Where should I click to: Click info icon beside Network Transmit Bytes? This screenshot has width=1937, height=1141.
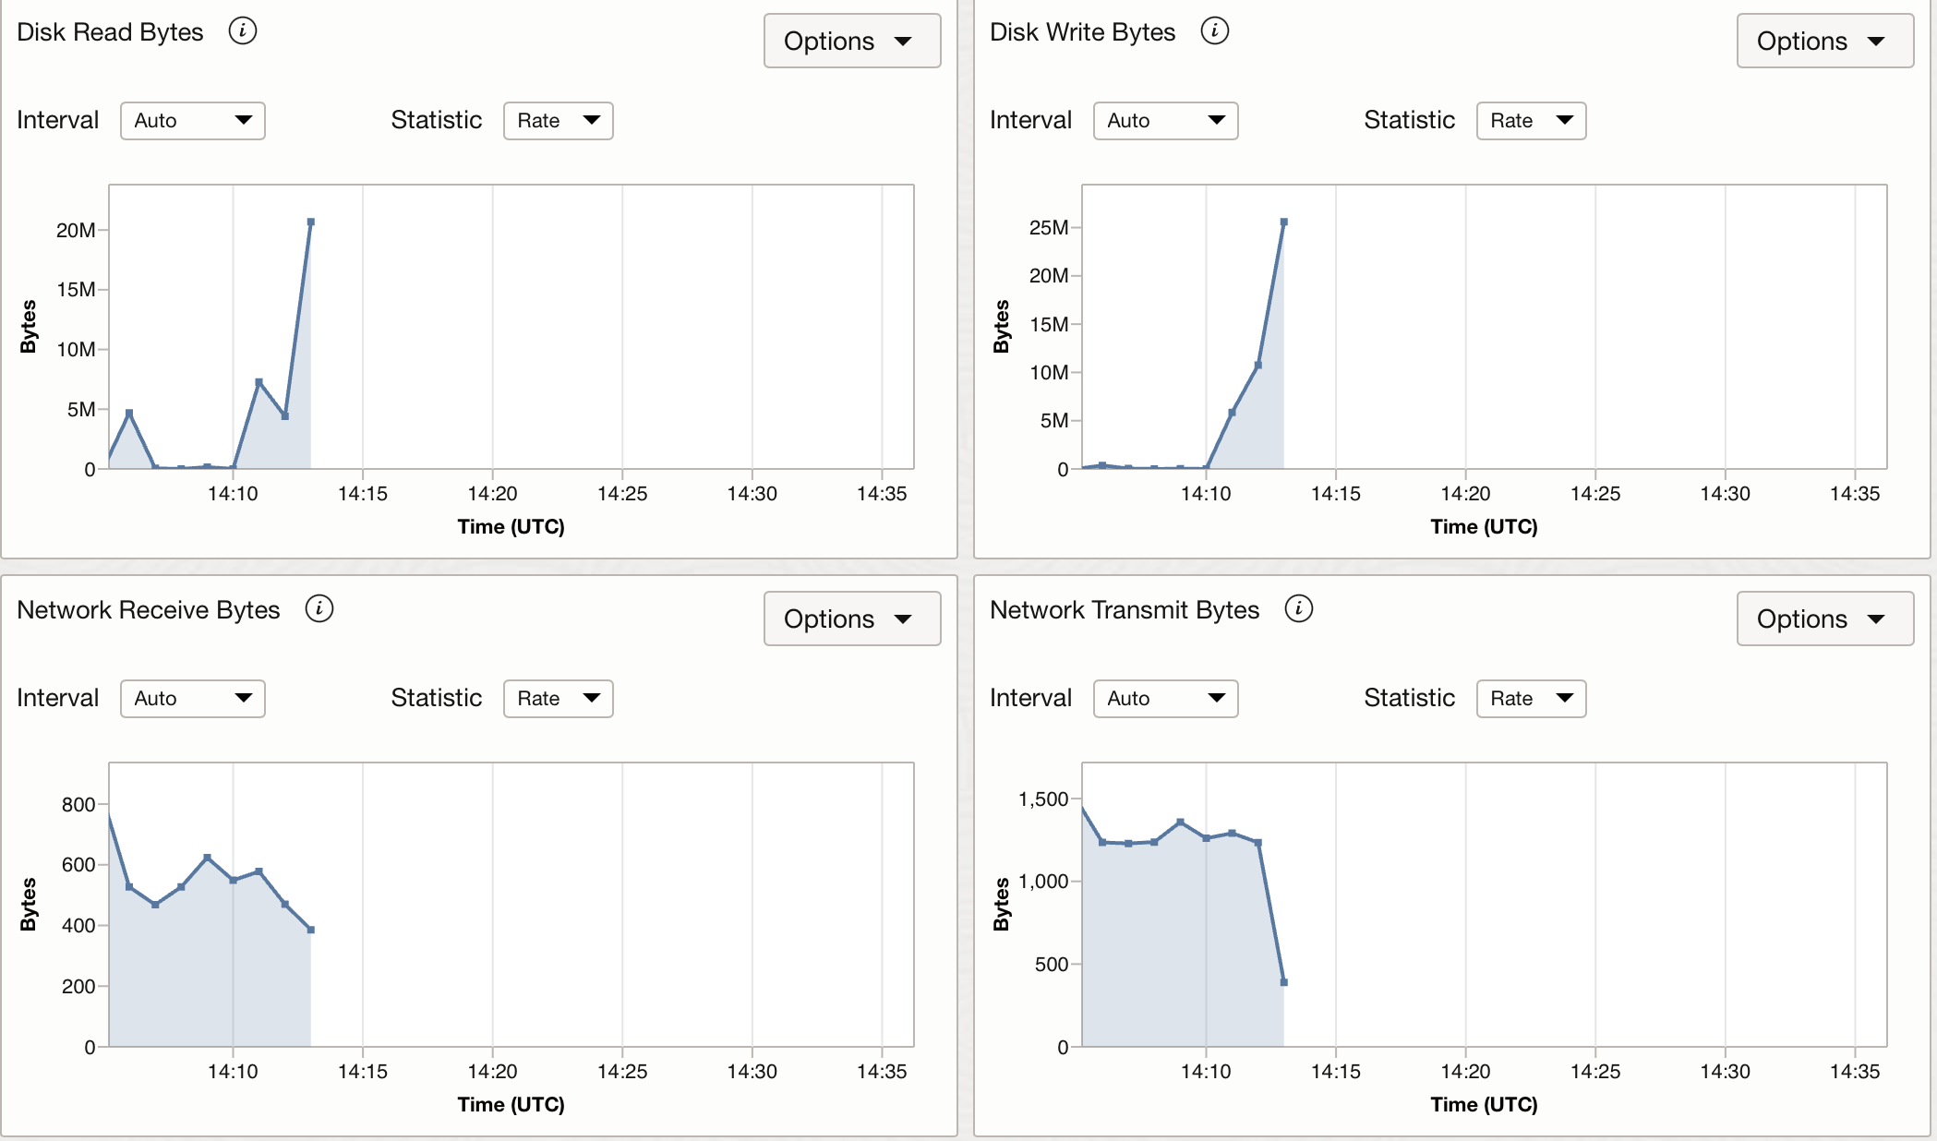(1298, 609)
